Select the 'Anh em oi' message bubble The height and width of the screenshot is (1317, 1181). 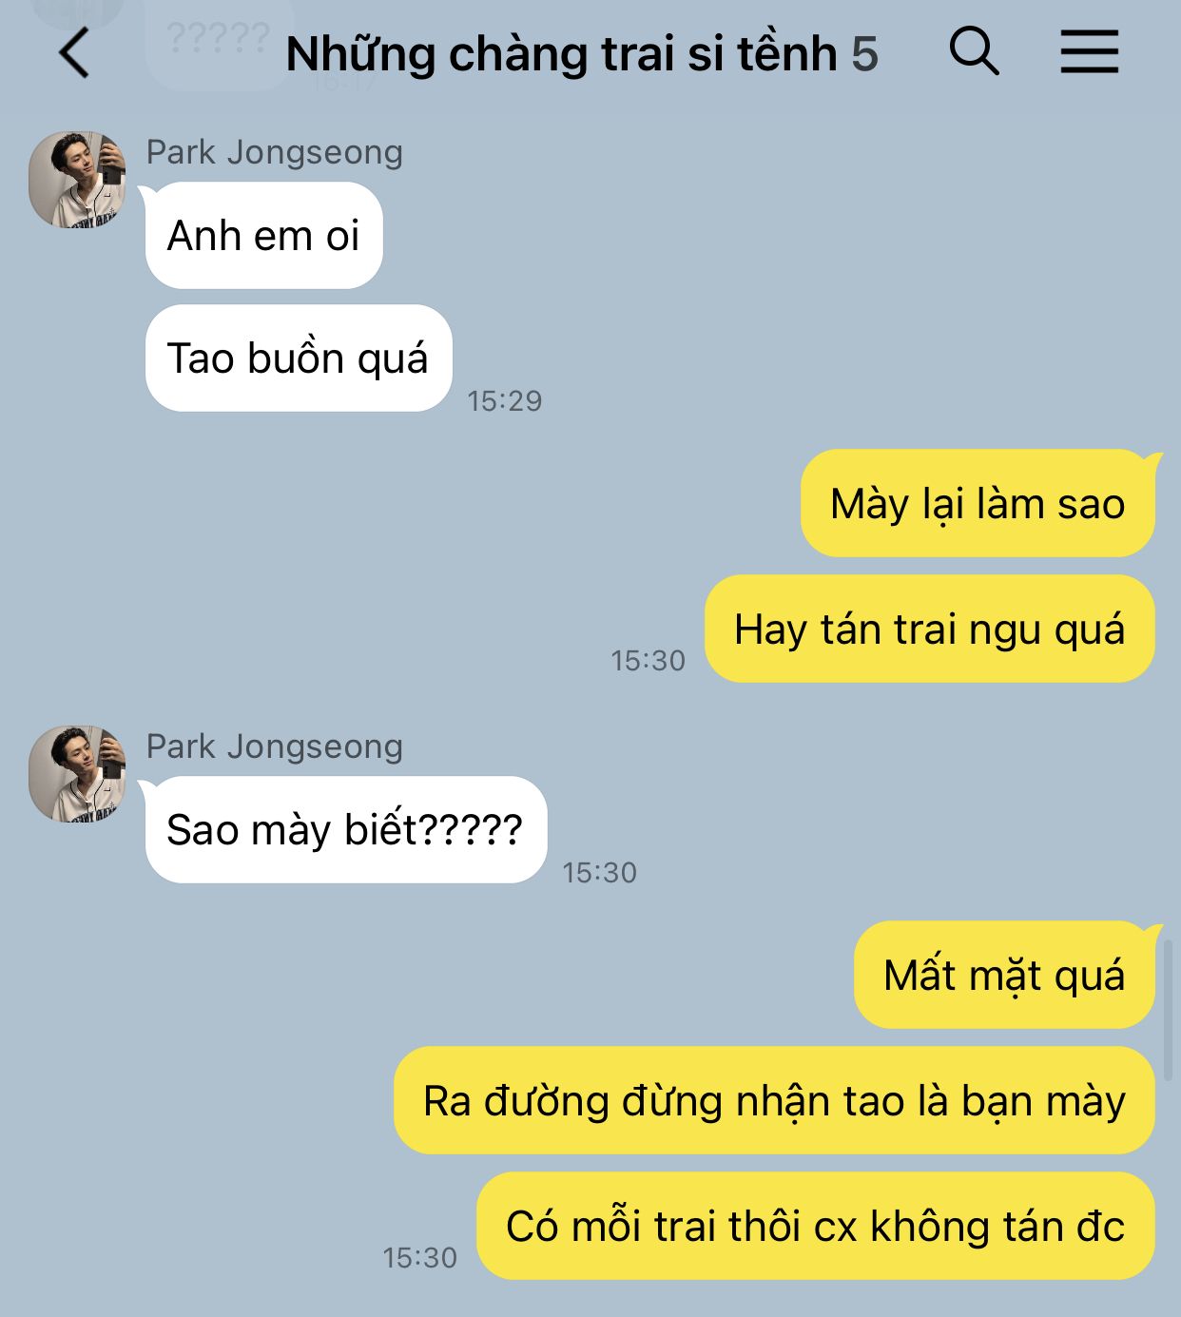[x=263, y=236]
